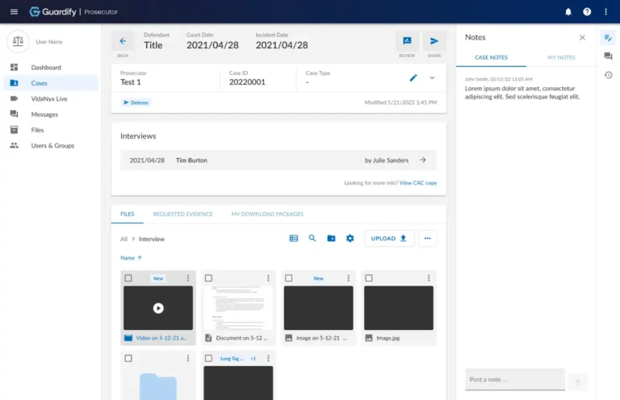Screen dimensions: 620x400
Task: Open the My Notes tab
Action: click(561, 58)
